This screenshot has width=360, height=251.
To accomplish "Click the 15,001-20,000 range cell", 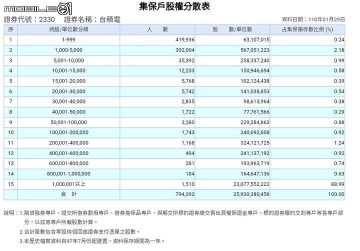I will pyautogui.click(x=68, y=81).
